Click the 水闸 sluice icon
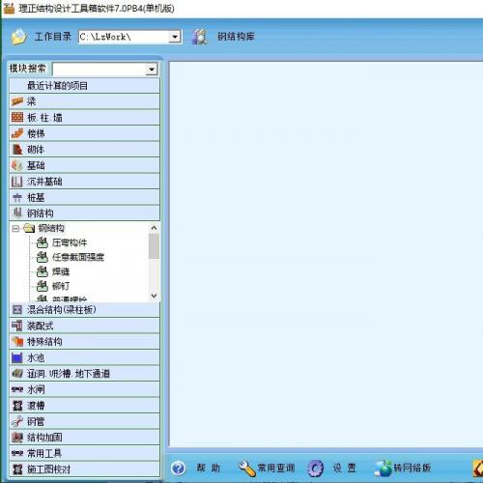Screen dimensions: 483x483 pyautogui.click(x=17, y=389)
